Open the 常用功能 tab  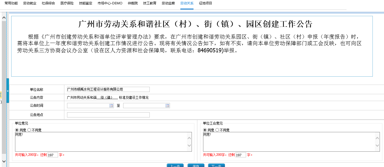(x=11, y=3)
